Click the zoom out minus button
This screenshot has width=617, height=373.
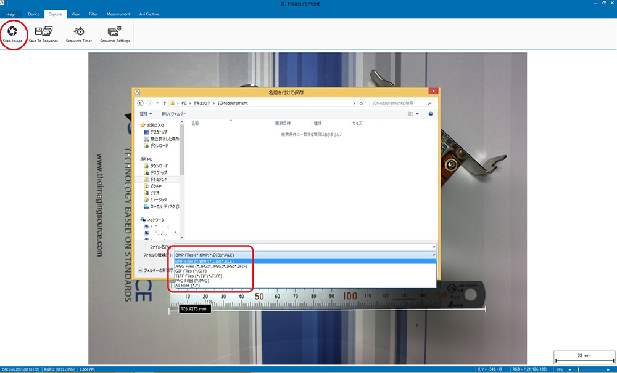569,369
